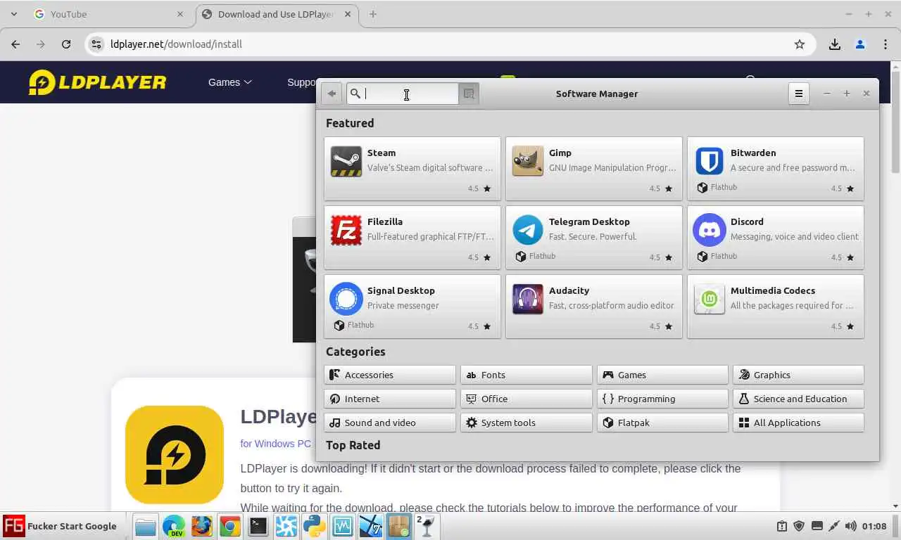The image size is (901, 540).
Task: View site information icon in address bar
Action: pyautogui.click(x=96, y=44)
